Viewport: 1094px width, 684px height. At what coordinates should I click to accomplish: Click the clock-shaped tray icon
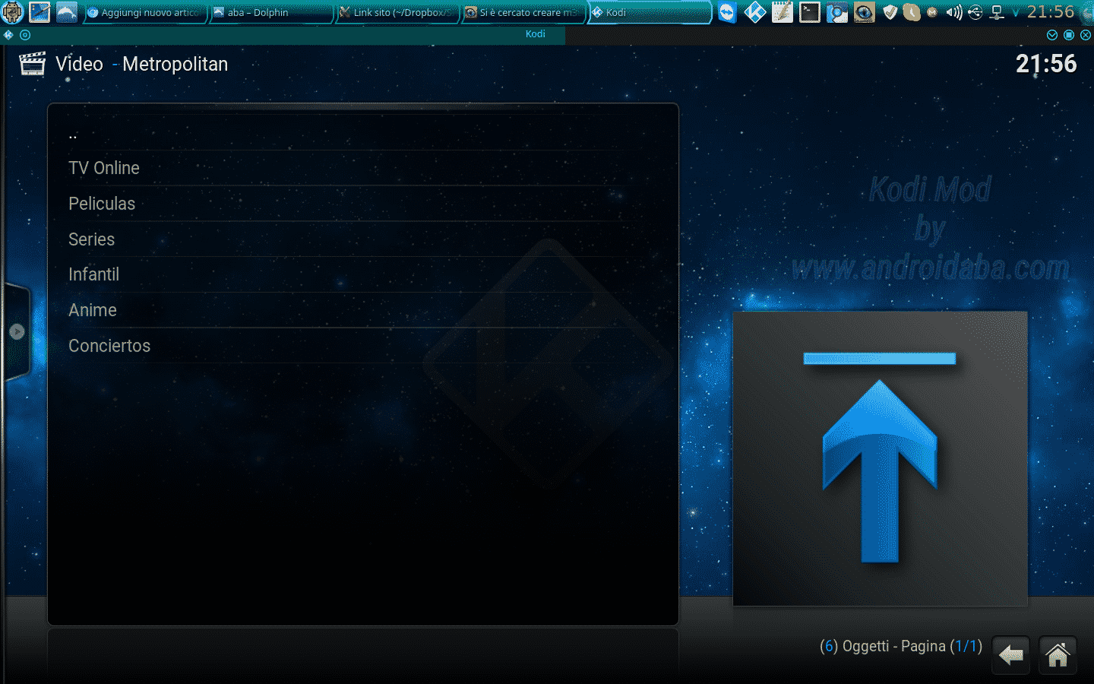coord(912,12)
